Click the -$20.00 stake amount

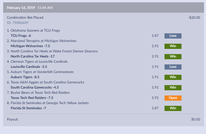194,18
